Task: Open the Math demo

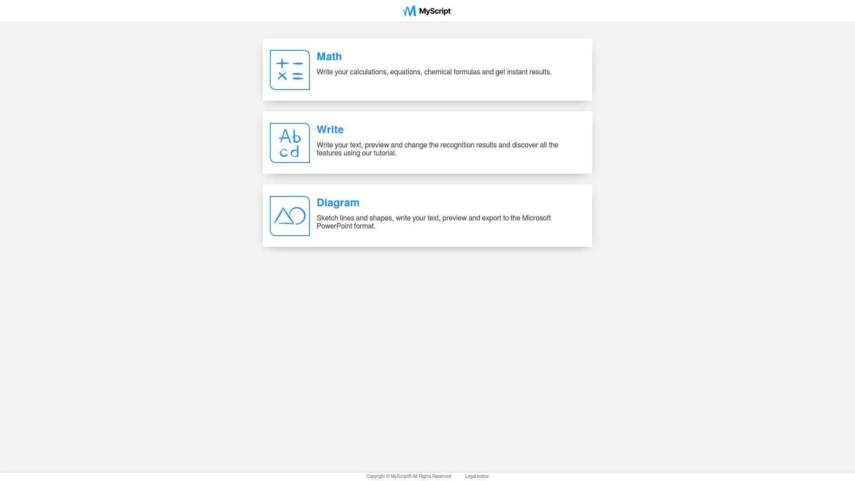Action: (427, 69)
